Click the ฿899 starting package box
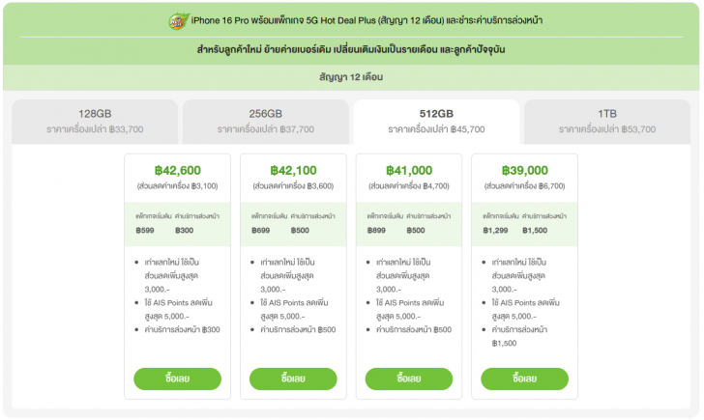Screen dimensions: 704x420 pyautogui.click(x=409, y=223)
